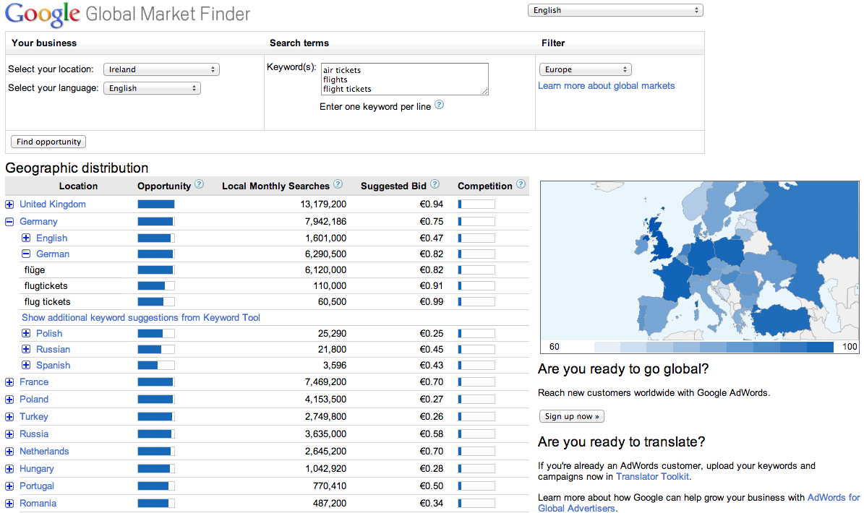
Task: Open the Russia location link
Action: coord(34,434)
